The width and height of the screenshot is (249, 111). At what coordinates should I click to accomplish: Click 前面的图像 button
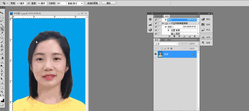(x=93, y=3)
